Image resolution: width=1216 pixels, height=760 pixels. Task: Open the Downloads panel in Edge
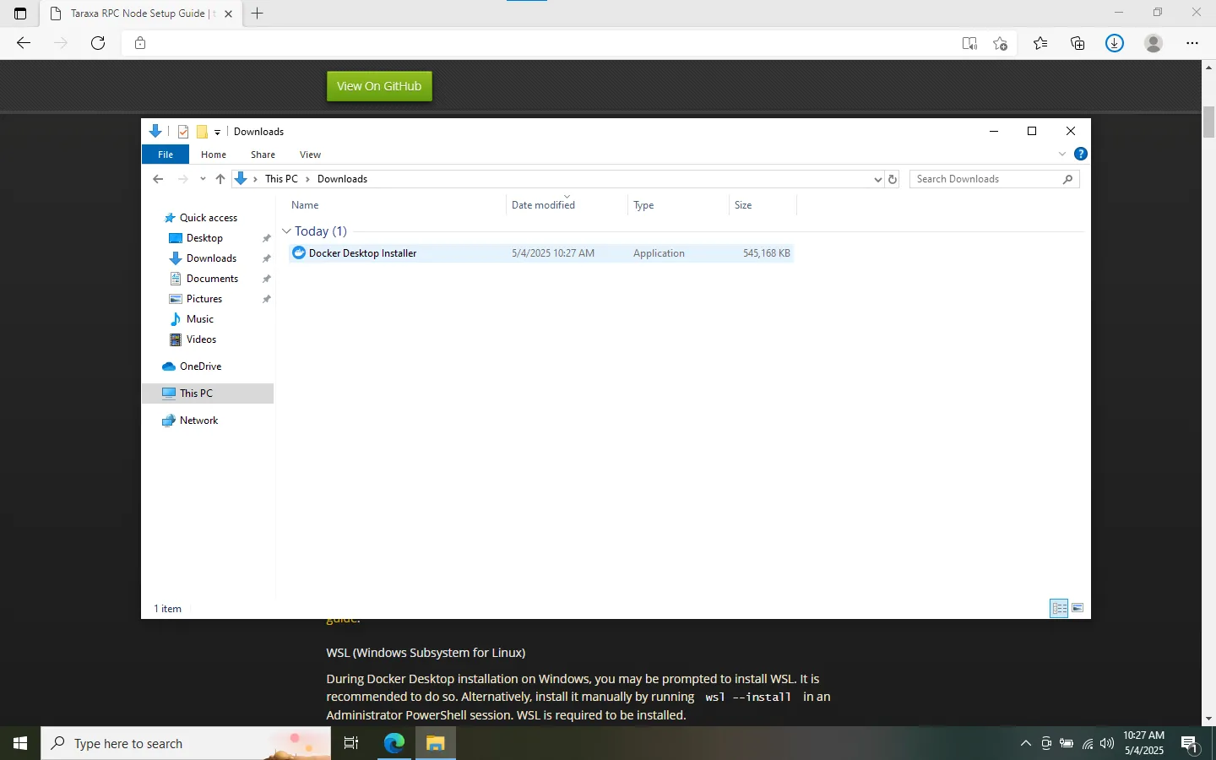tap(1115, 43)
